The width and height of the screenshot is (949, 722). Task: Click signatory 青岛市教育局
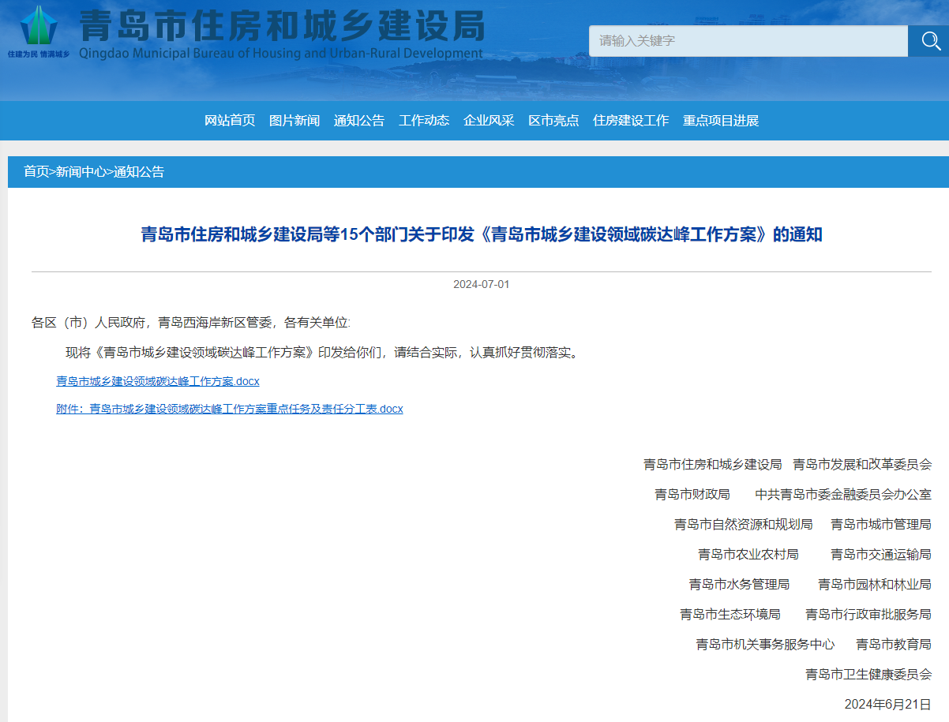[x=894, y=644]
